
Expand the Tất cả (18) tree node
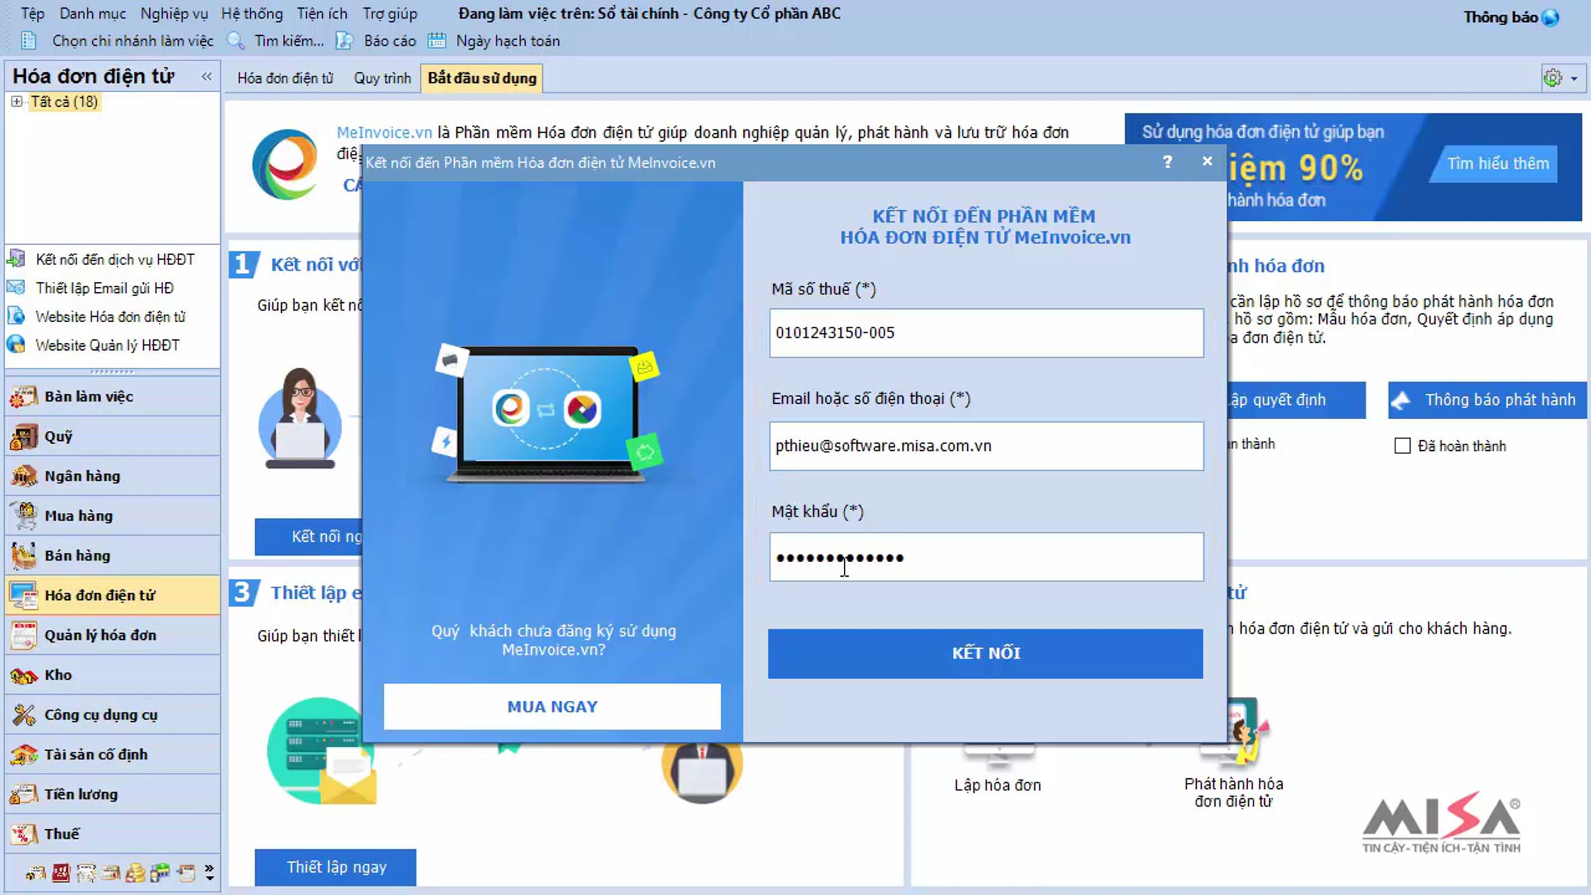[x=17, y=101]
